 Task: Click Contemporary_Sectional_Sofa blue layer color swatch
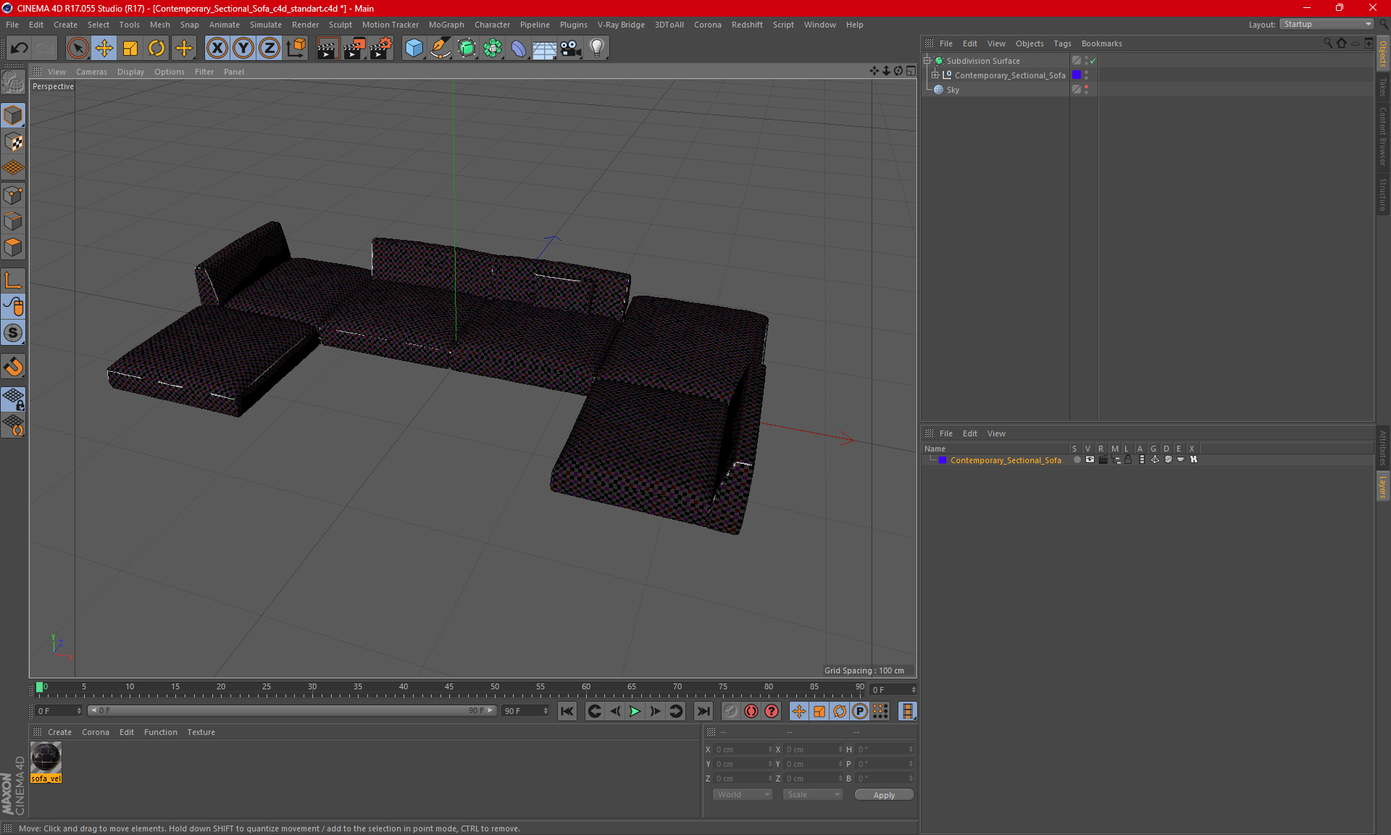tap(943, 460)
